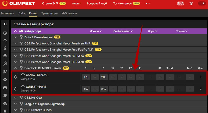Select the table tennis sidebar icon
The width and height of the screenshot is (208, 113).
(5, 95)
